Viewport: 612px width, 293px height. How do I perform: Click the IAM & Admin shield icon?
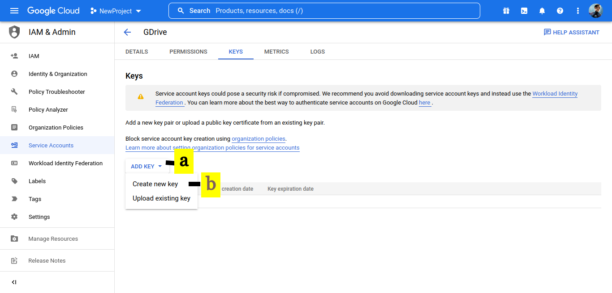tap(14, 32)
